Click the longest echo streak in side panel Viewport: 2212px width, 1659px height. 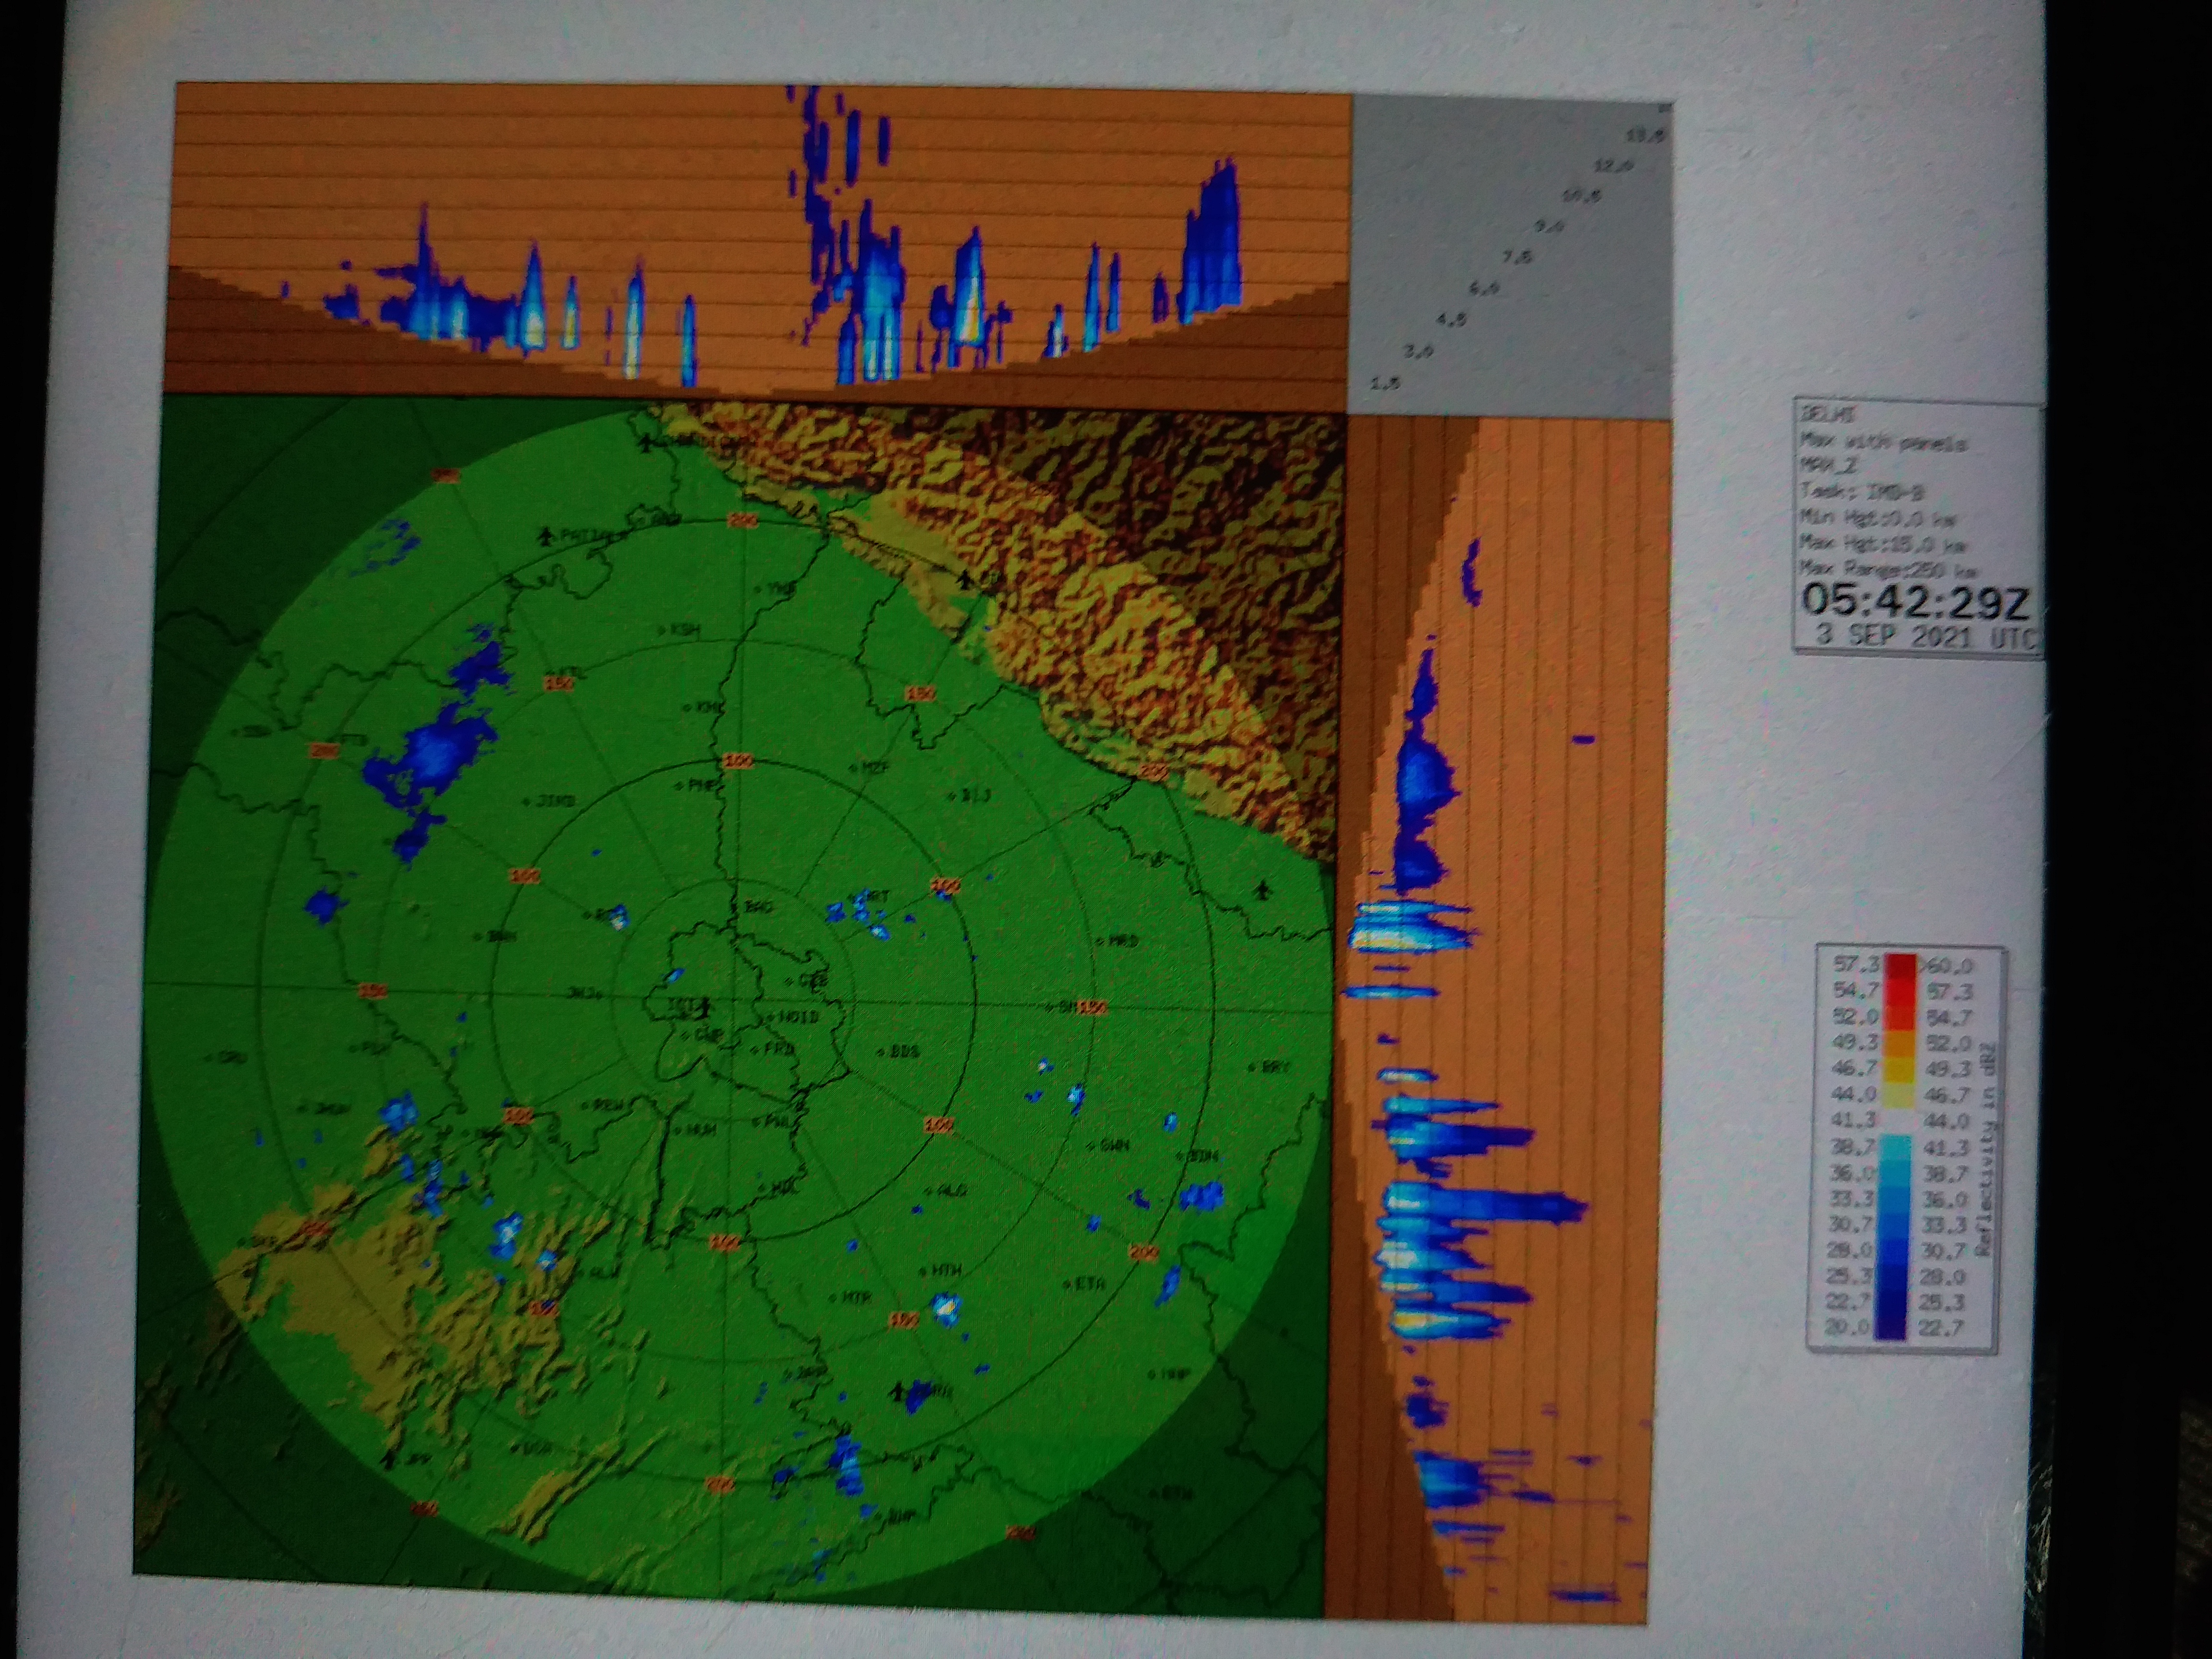(1484, 1206)
